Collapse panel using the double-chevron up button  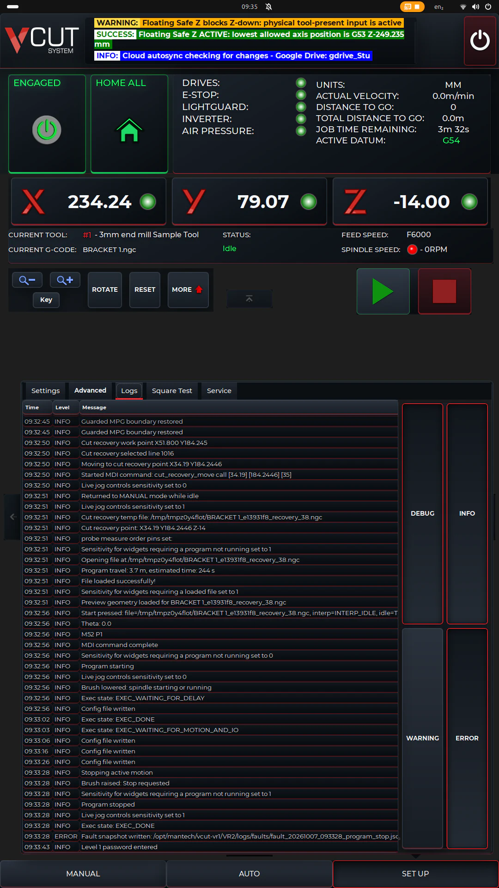pos(249,299)
